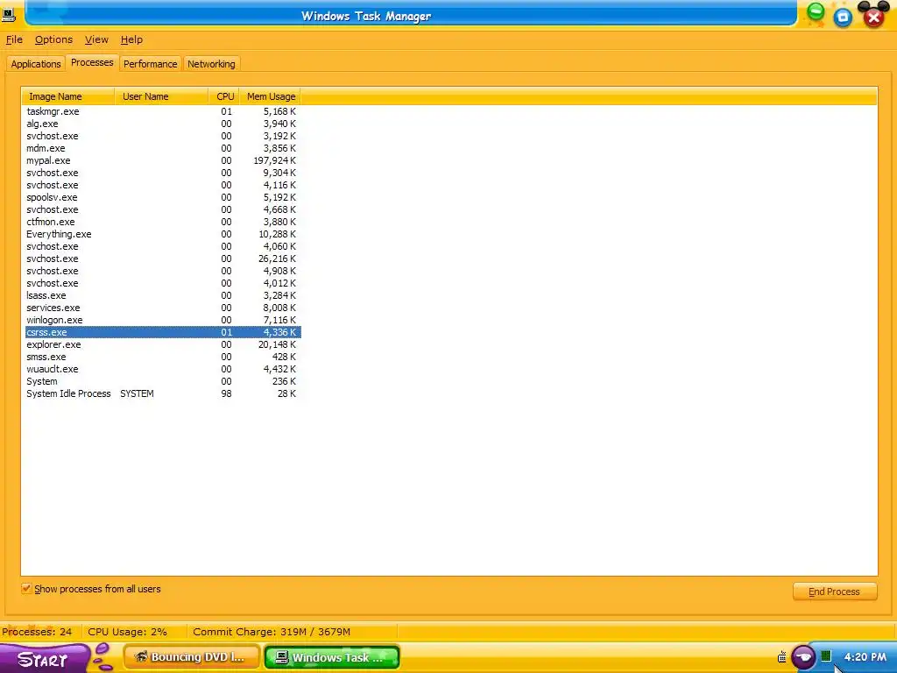Click the highlighted csrss.exe row
Screen dimensions: 897x673
coord(162,332)
